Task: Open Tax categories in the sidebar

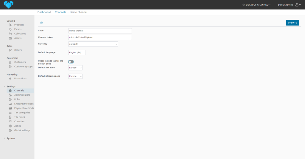Action: (x=22, y=113)
